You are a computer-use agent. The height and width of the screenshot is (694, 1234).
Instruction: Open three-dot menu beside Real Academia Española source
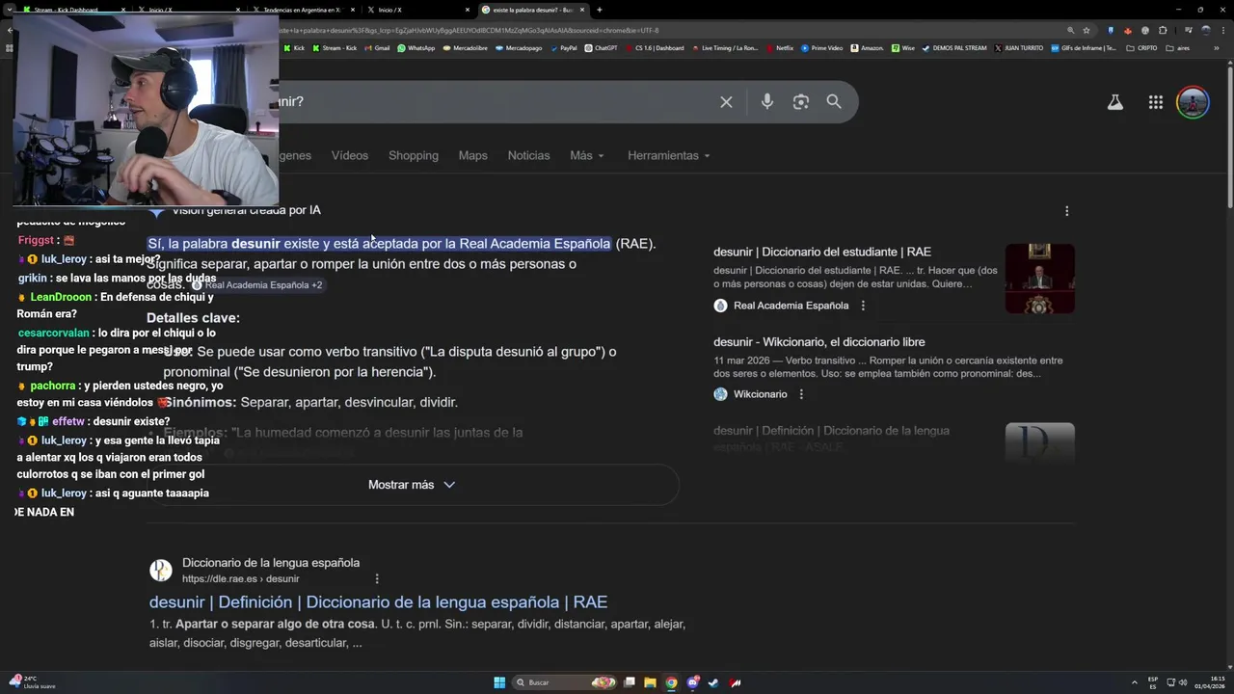pyautogui.click(x=863, y=306)
